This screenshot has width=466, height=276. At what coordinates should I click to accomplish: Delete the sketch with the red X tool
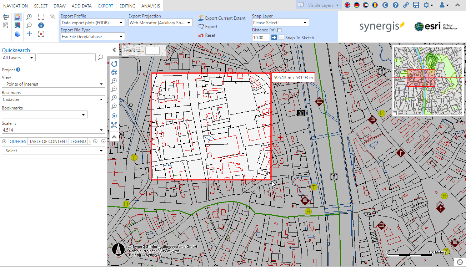pyautogui.click(x=40, y=34)
